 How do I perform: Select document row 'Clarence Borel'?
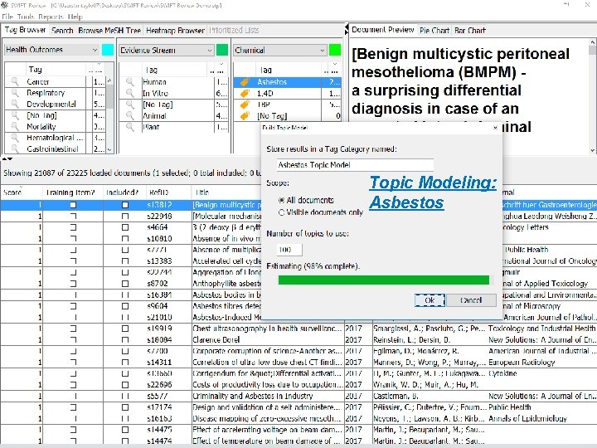[298, 339]
